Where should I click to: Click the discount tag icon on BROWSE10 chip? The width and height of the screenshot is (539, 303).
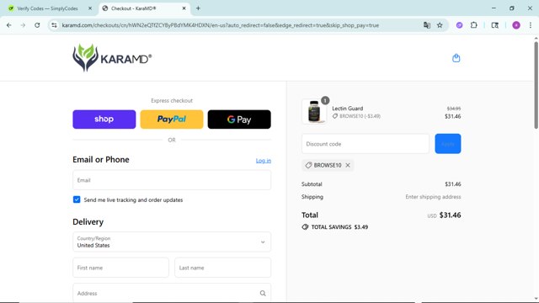308,165
